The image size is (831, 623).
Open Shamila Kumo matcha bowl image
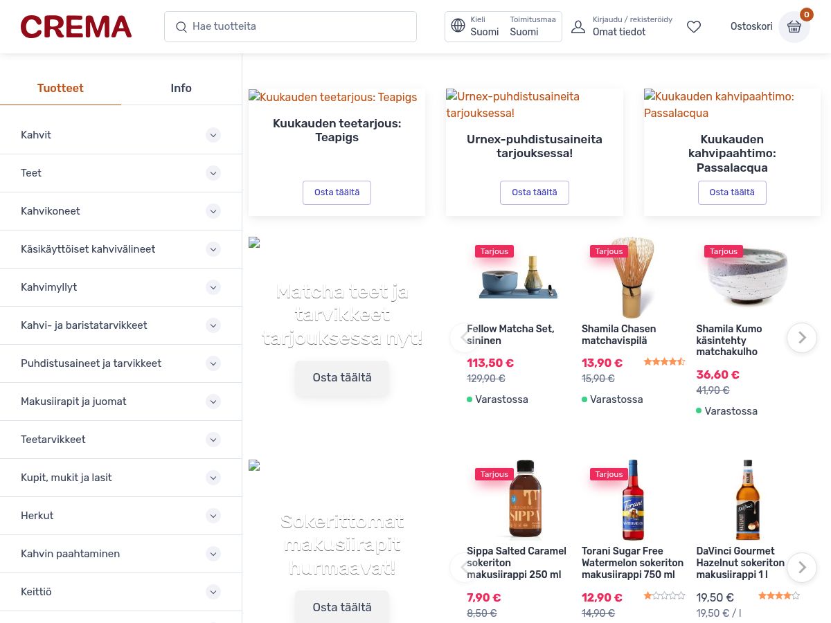tap(747, 278)
